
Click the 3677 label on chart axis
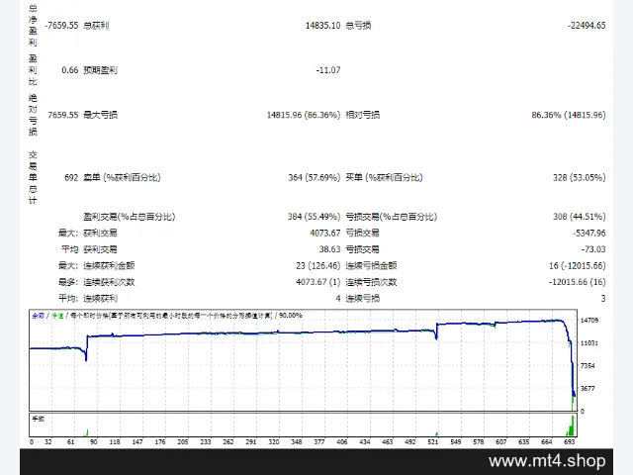point(588,389)
